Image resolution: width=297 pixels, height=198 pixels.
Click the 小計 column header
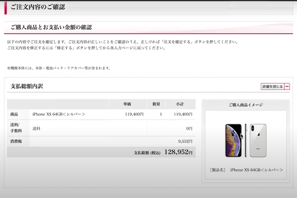click(180, 104)
